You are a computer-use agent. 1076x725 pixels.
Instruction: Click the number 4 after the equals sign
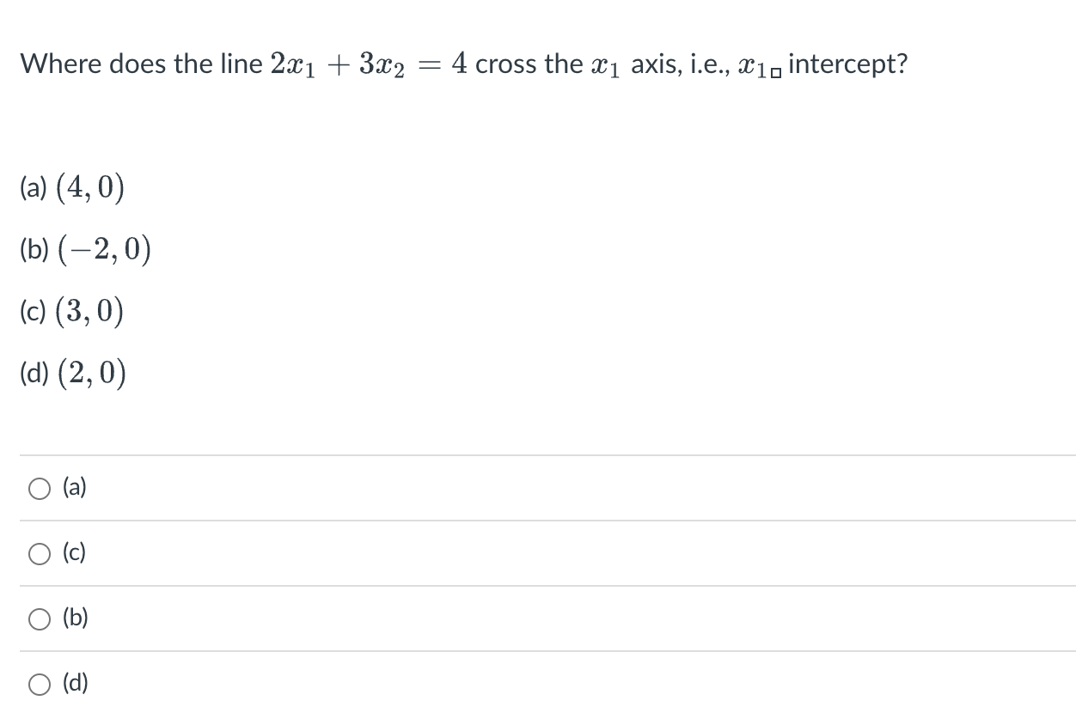point(459,64)
